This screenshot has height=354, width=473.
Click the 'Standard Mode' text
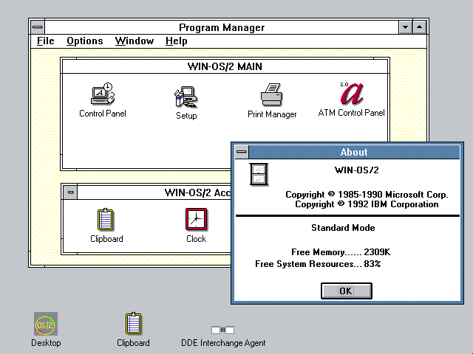(343, 228)
